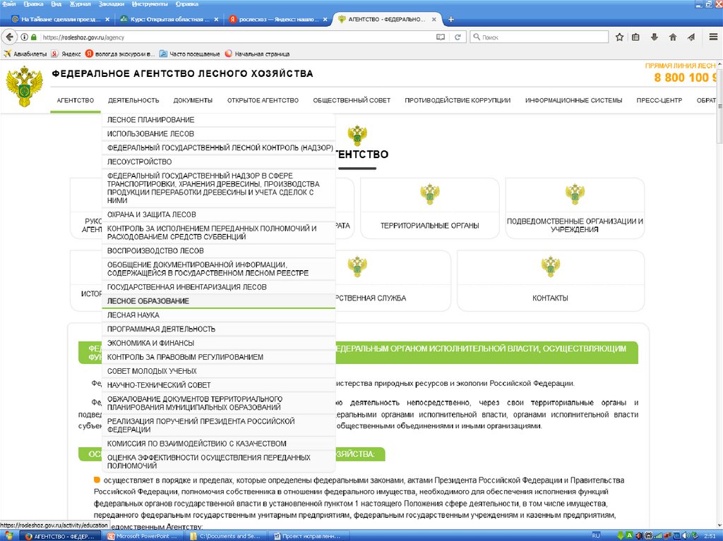723x541 pixels.
Task: Close the 'рослесхоз — Яндекс' tab
Action: coord(325,19)
